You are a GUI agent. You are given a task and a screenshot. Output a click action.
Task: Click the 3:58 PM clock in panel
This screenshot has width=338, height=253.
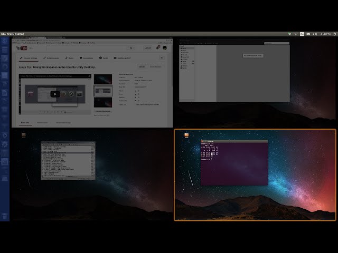(325, 34)
